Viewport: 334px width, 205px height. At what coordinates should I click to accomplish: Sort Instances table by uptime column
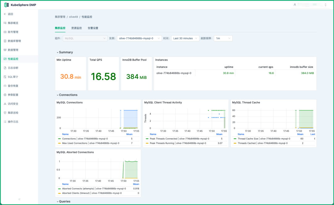click(229, 67)
